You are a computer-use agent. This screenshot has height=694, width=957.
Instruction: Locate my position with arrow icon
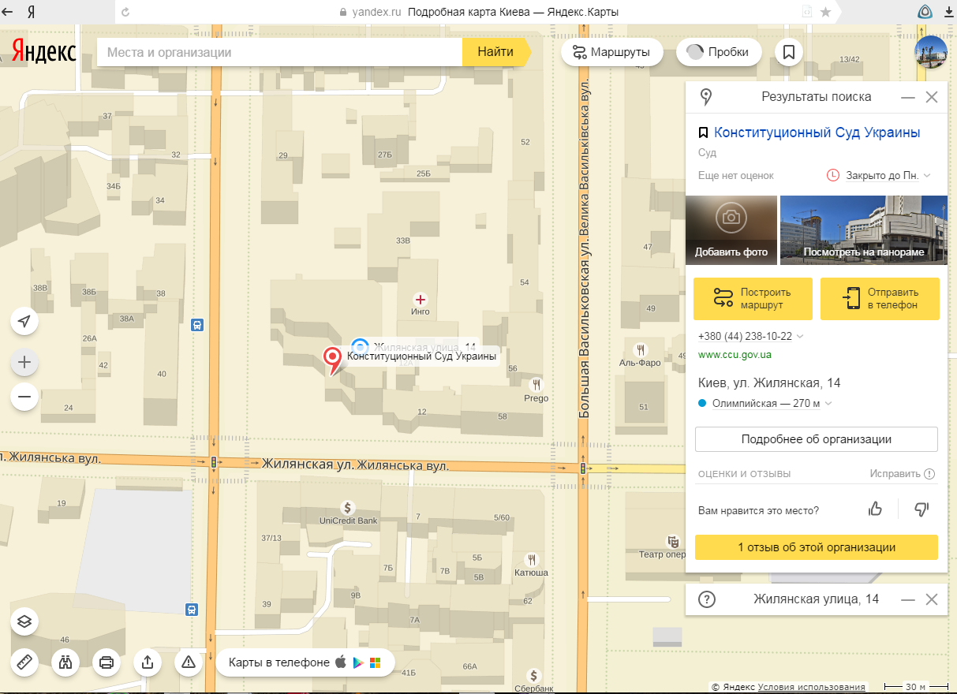[24, 321]
